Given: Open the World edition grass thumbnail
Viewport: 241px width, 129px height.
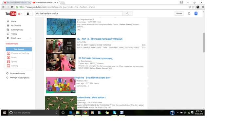Looking at the screenshot, I should 61,103.
